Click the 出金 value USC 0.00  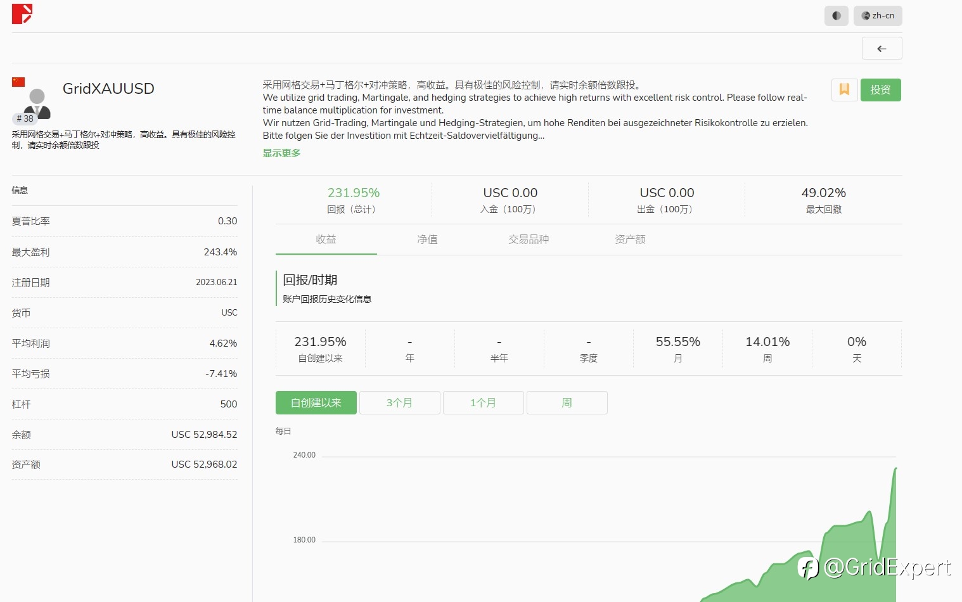pyautogui.click(x=667, y=193)
